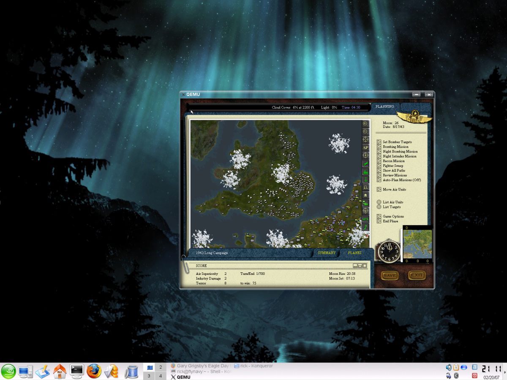Open Game Options via its arrow
Image resolution: width=507 pixels, height=380 pixels.
click(379, 217)
